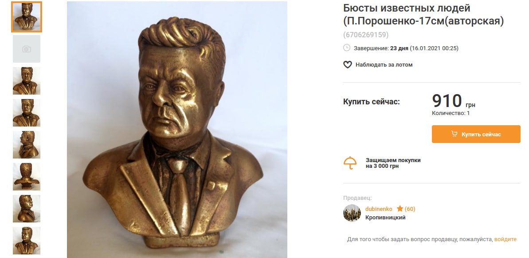Select the fourth bust thumbnail

point(27,113)
